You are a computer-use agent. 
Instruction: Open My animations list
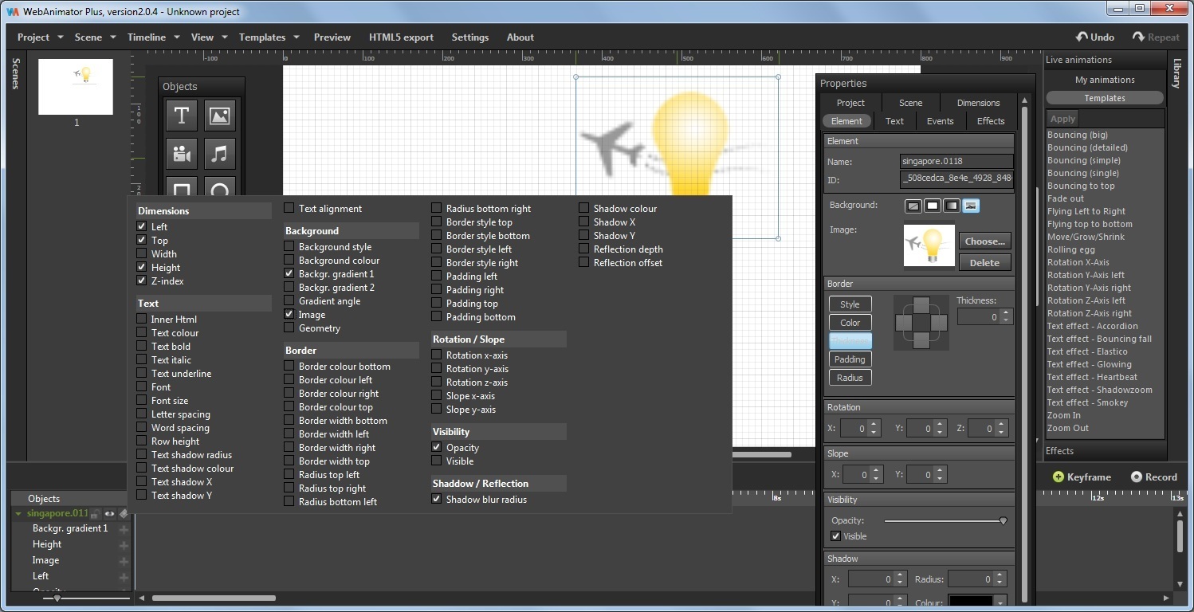coord(1105,80)
